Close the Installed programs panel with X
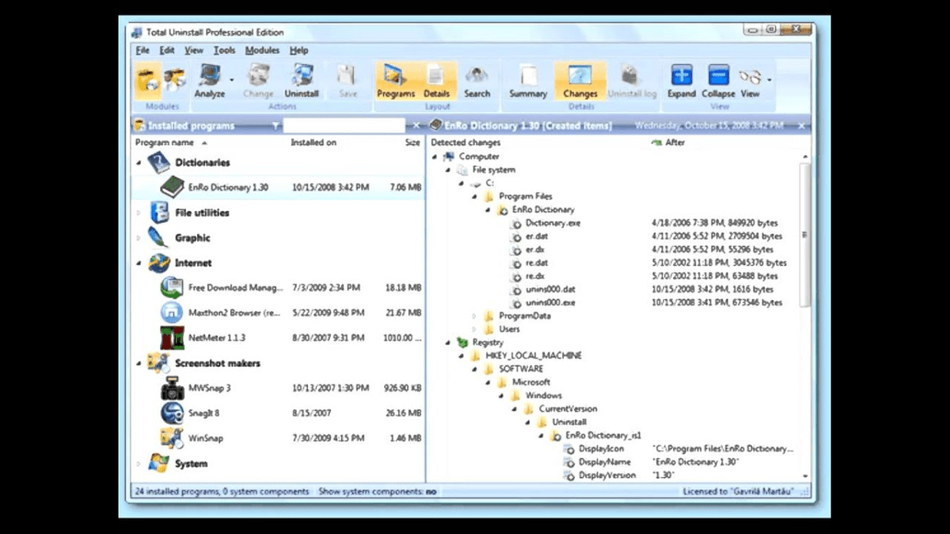Viewport: 950px width, 534px height. click(417, 126)
